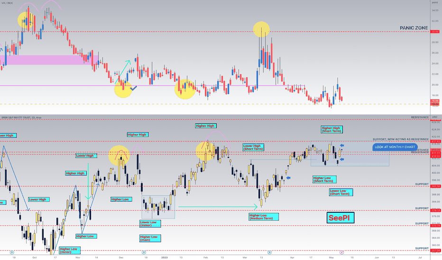
Task: Click the dividend marker below the December candles
Action: point(144,252)
